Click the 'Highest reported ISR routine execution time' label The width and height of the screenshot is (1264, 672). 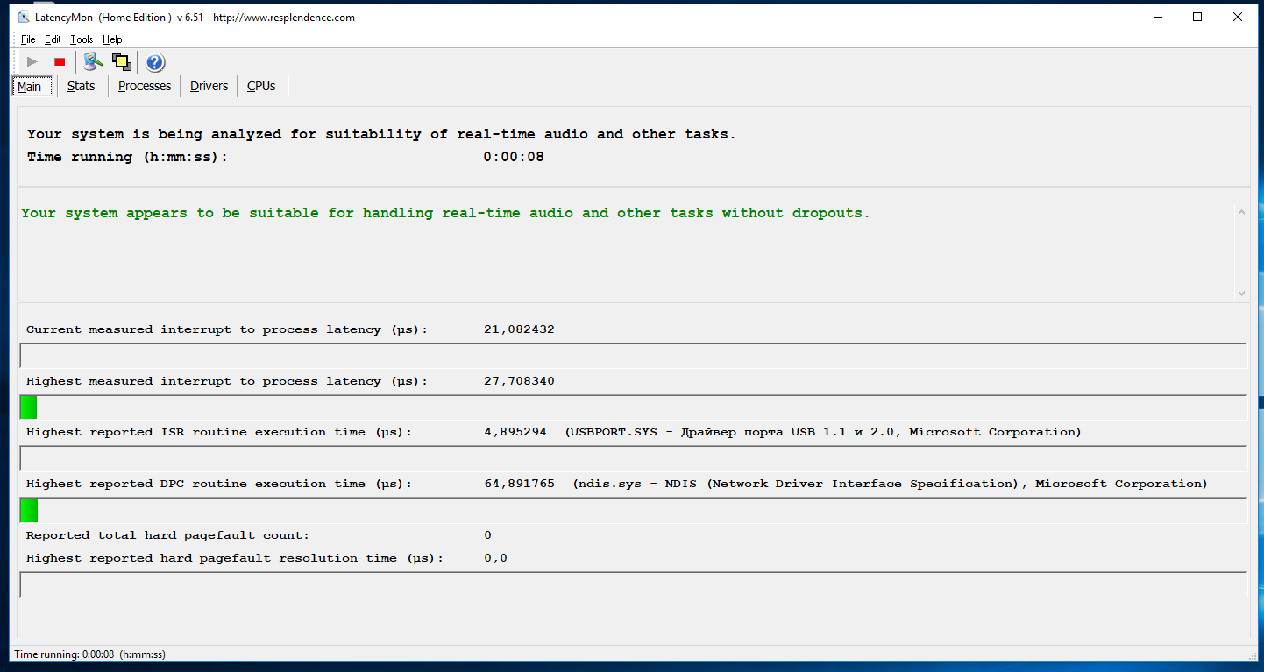pyautogui.click(x=219, y=432)
